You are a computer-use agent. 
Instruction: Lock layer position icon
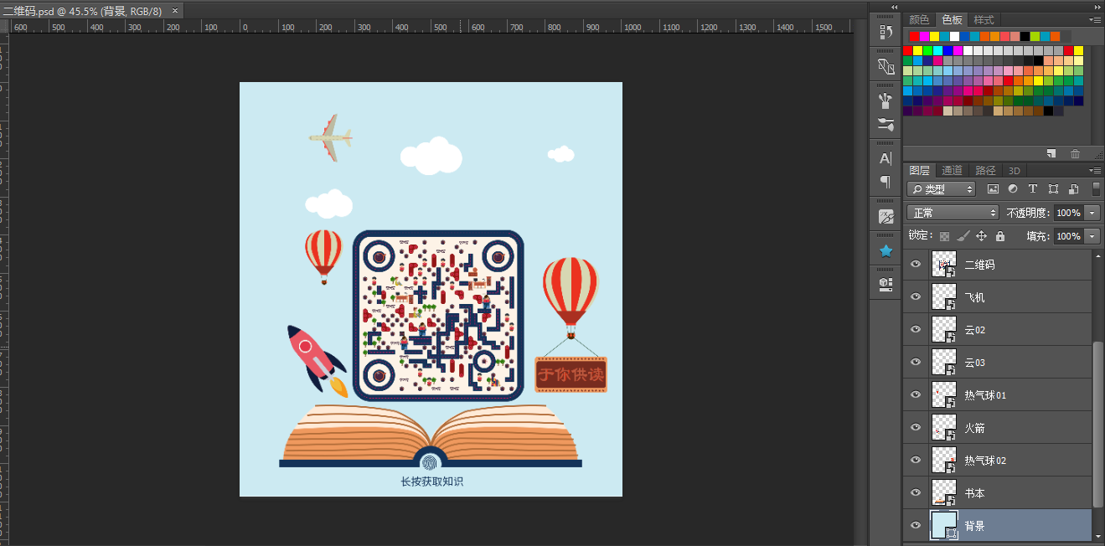[982, 237]
